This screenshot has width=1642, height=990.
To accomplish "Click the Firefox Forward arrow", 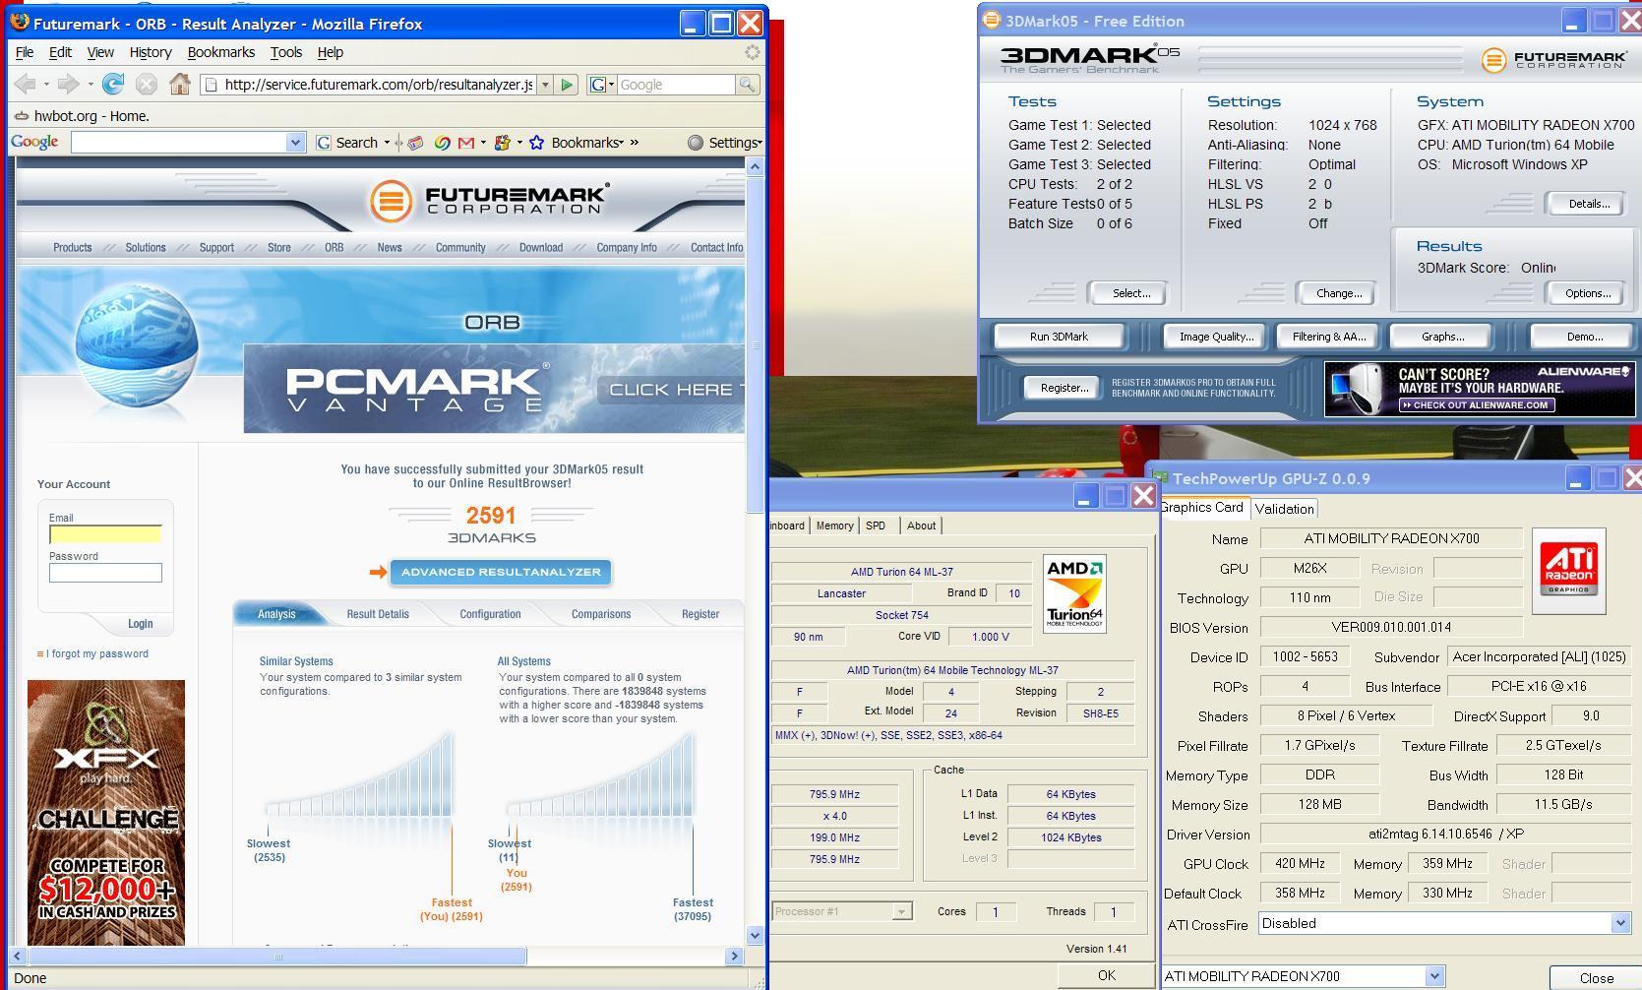I will tap(68, 85).
